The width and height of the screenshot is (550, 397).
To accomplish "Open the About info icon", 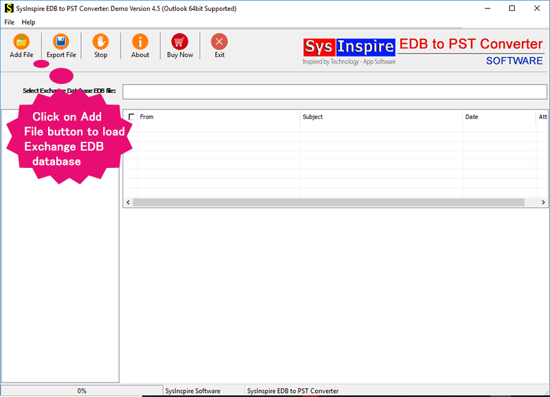I will 140,41.
